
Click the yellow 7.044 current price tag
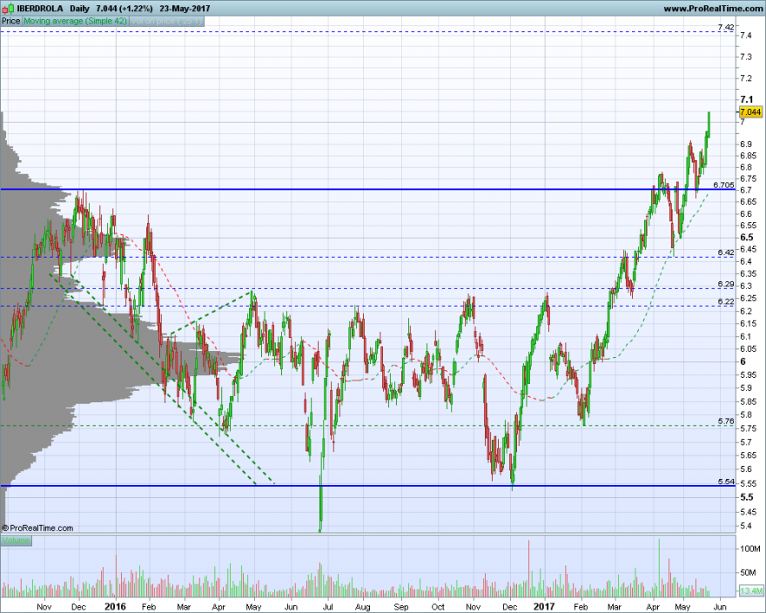pos(750,112)
